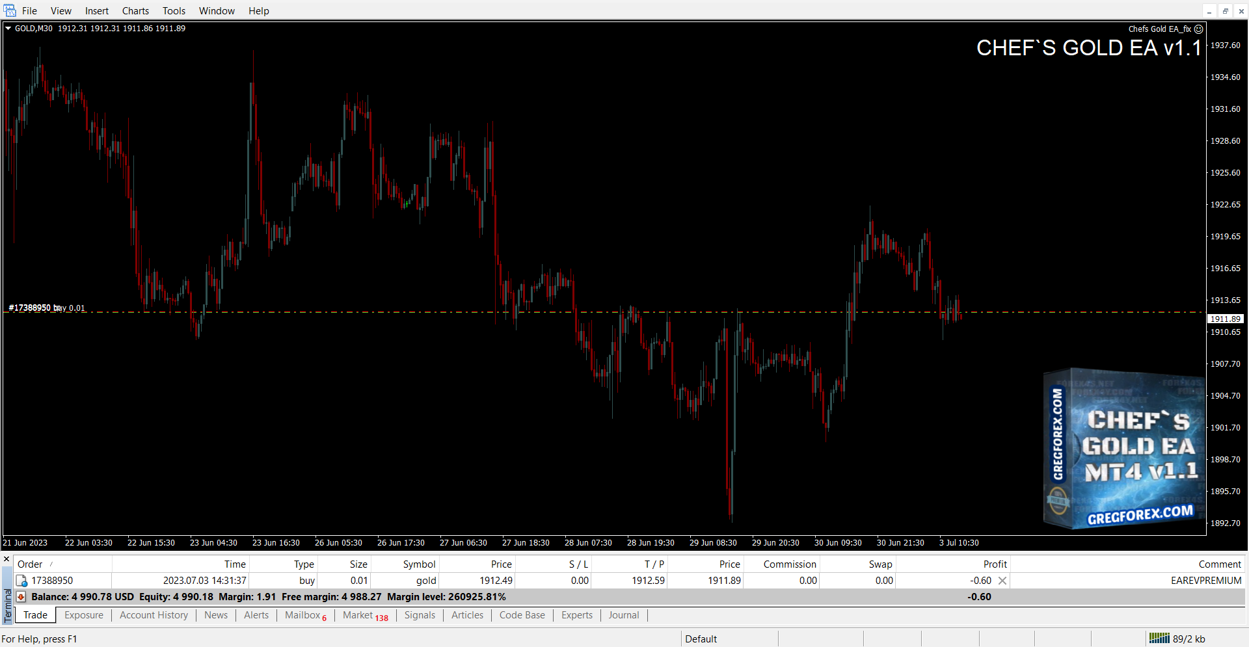The image size is (1249, 647).
Task: Restore the chart window using the restore icon
Action: pyautogui.click(x=1225, y=11)
